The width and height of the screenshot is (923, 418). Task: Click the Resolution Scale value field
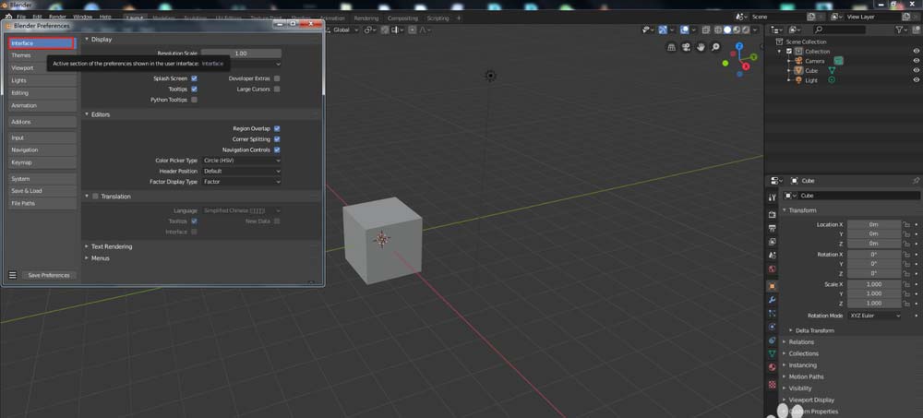point(241,53)
